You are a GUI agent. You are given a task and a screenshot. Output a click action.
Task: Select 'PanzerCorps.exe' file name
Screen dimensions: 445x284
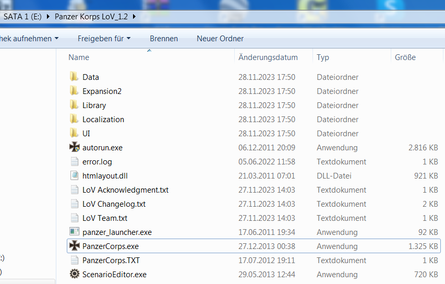tap(111, 246)
